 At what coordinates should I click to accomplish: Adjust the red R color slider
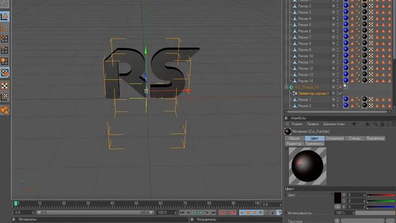(381, 195)
